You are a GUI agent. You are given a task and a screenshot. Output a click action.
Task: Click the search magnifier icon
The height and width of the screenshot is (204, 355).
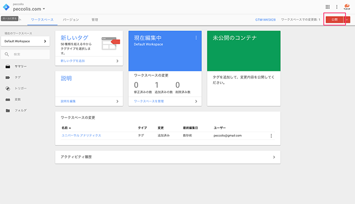click(x=7, y=54)
